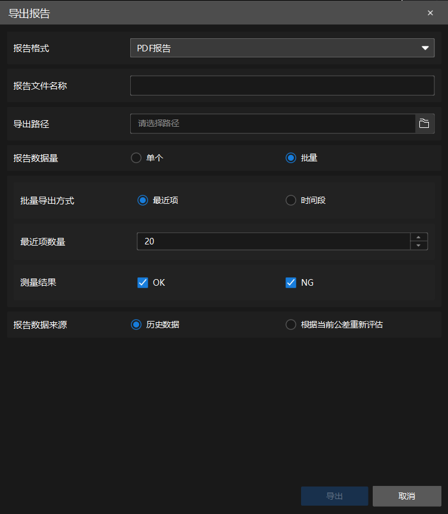Decrease 最近项数量 with down arrow
Screen dimensions: 448x514
coord(419,246)
